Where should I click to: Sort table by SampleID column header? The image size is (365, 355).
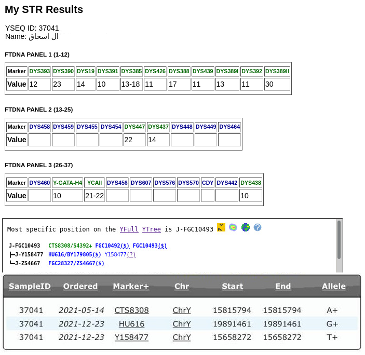[30, 286]
